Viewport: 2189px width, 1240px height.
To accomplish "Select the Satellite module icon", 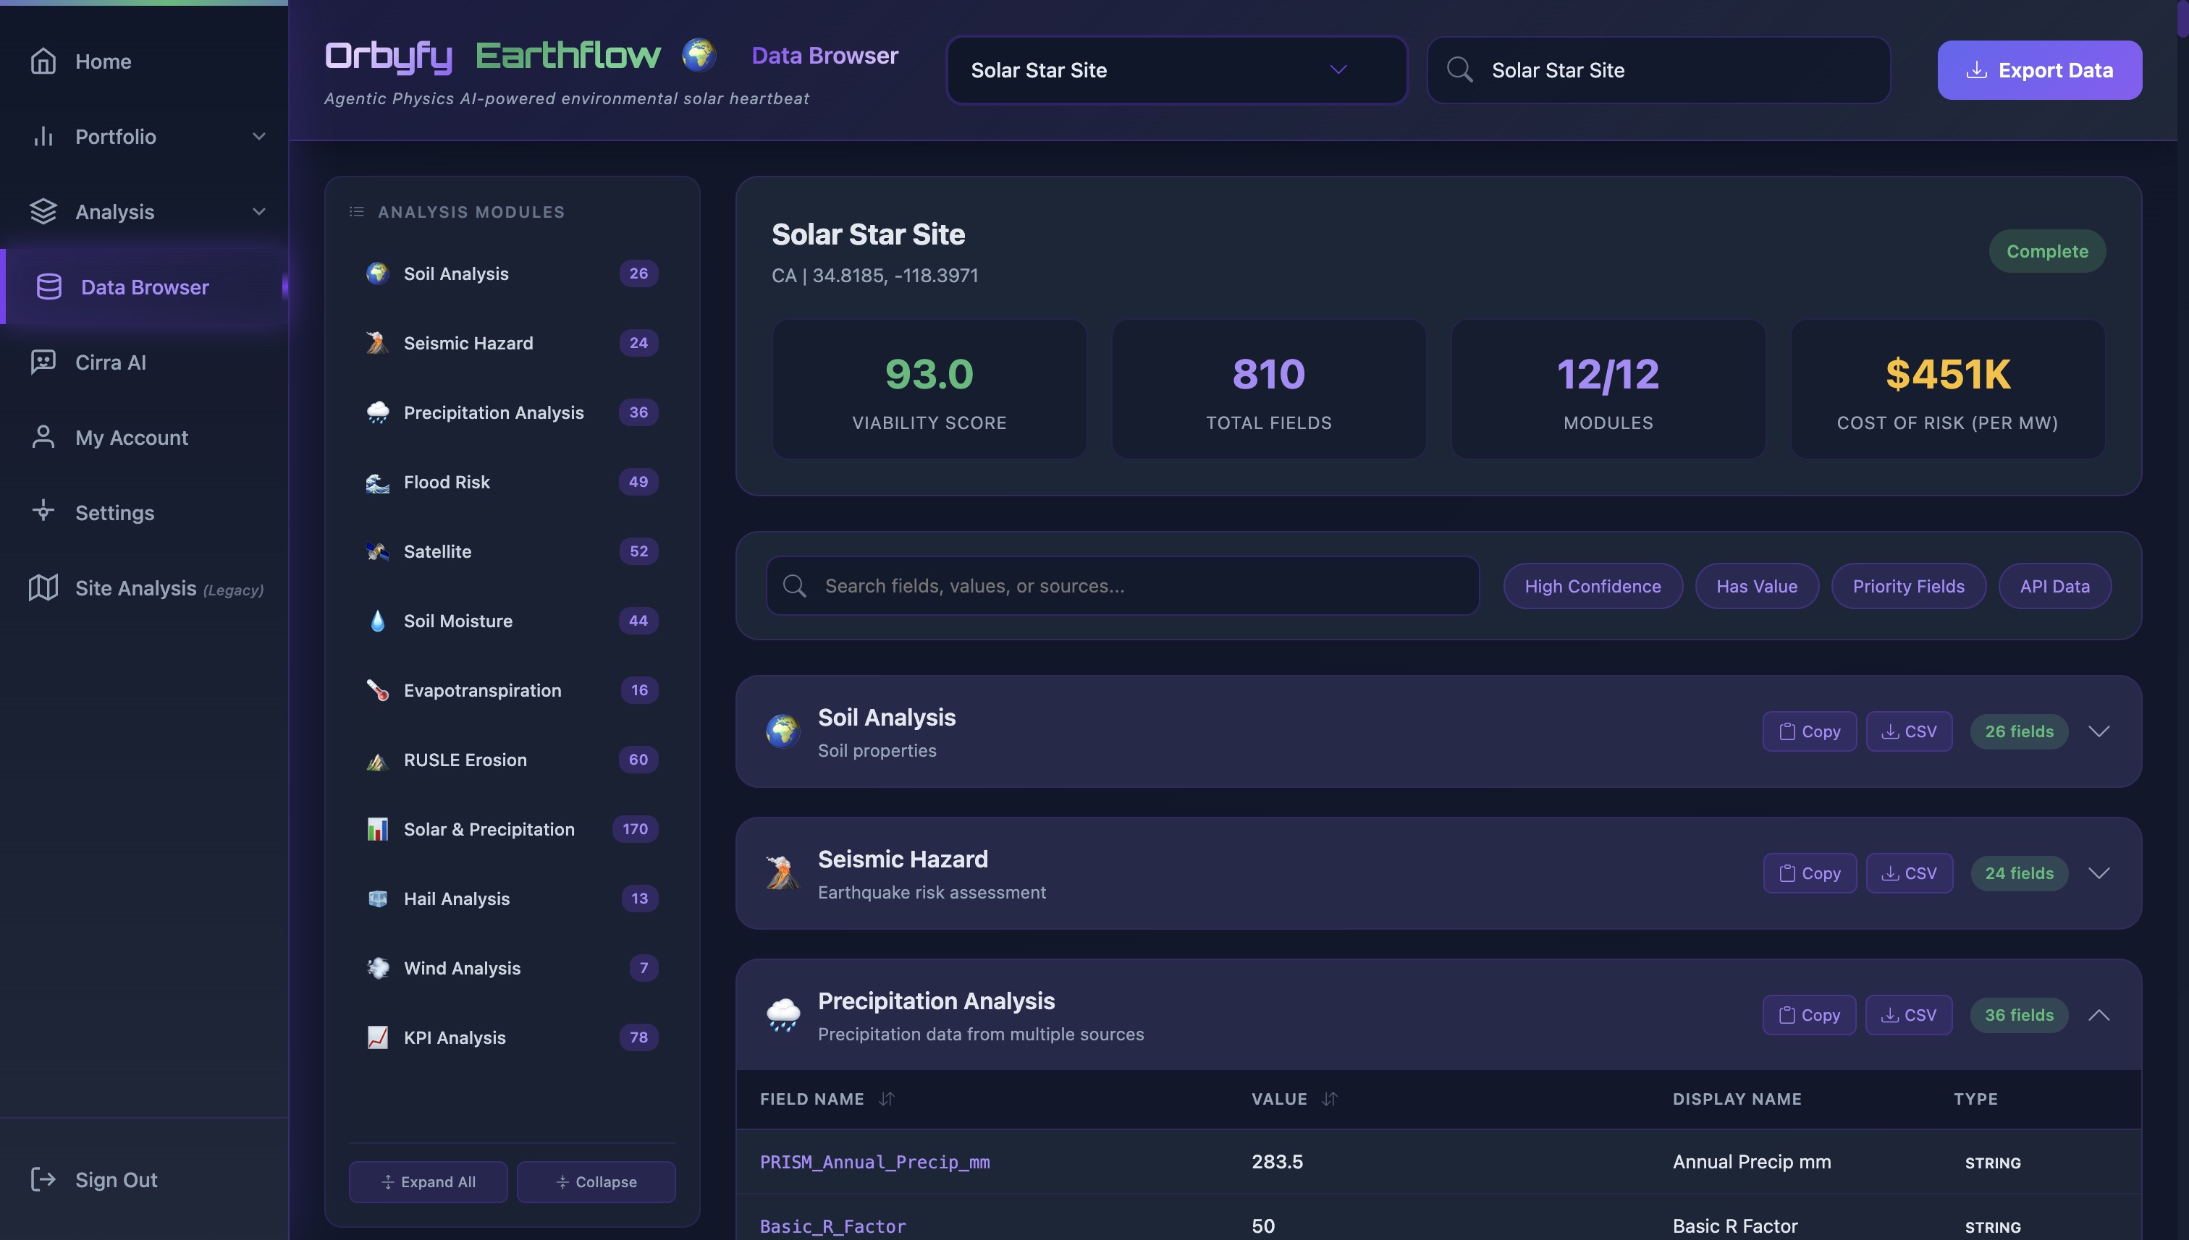I will 377,551.
